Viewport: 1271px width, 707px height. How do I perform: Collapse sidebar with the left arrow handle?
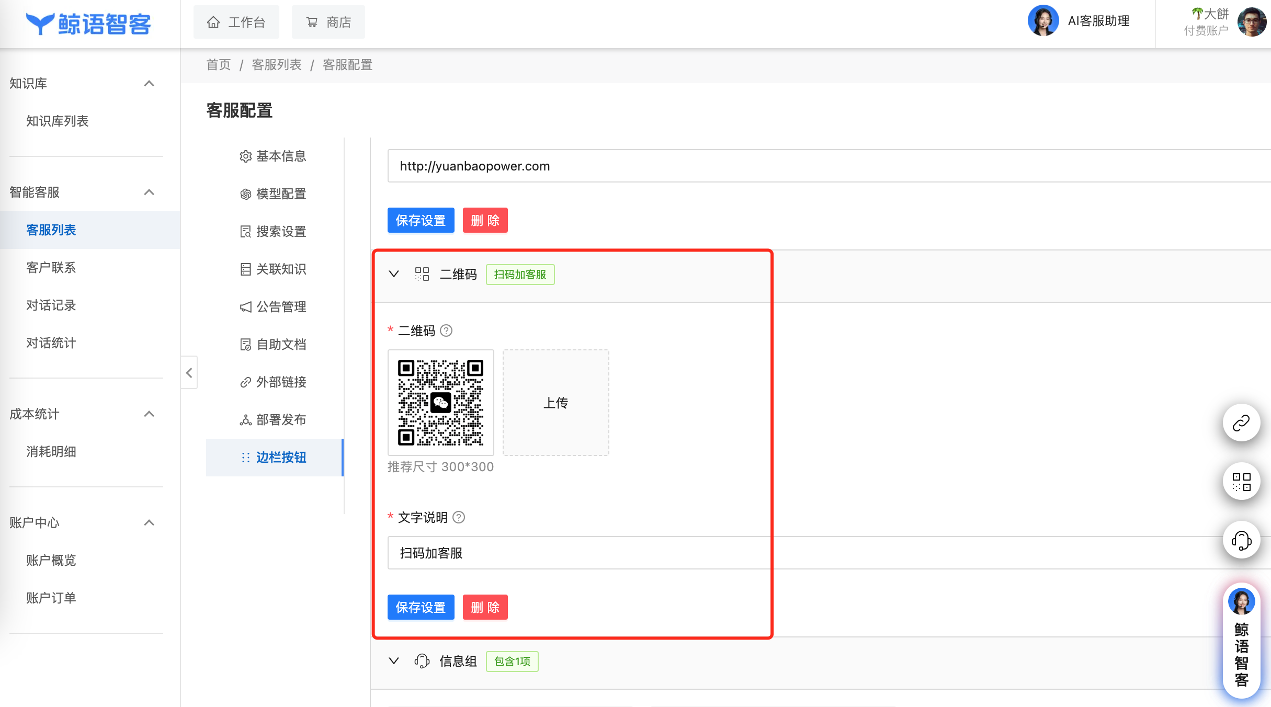pos(189,373)
